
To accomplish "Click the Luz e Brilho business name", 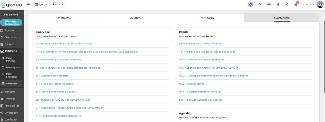I will [11, 14].
